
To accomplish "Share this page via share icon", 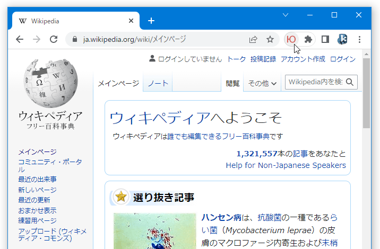I will click(253, 39).
